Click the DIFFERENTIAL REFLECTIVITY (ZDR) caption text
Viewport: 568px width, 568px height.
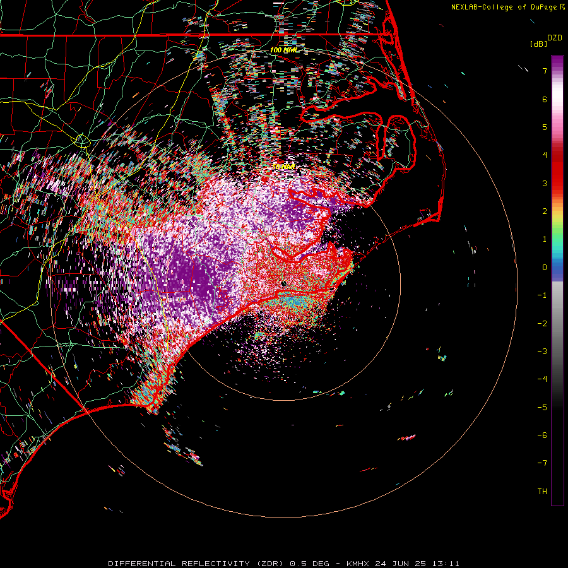[x=196, y=564]
